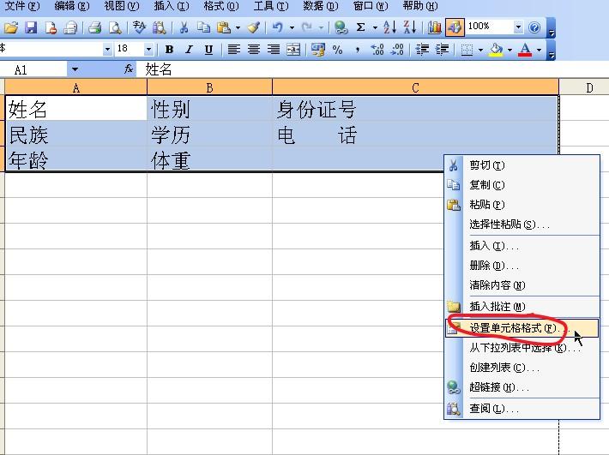Expand the font name dropdown
Screen dimensions: 609x455
click(x=107, y=50)
